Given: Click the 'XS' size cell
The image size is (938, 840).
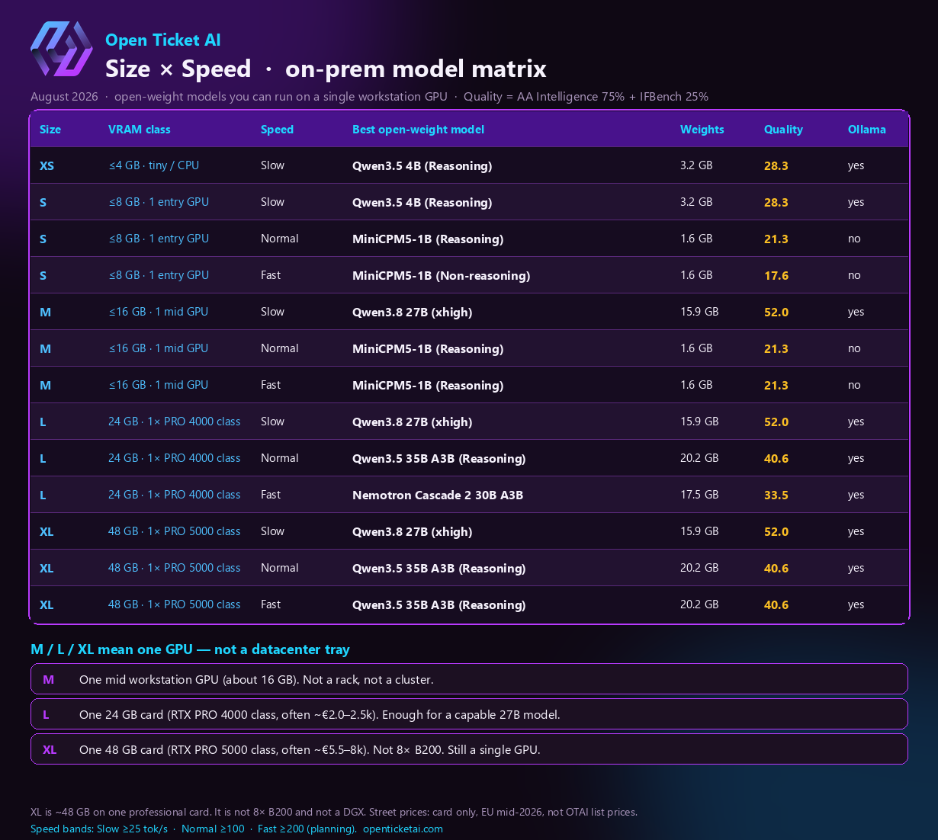Looking at the screenshot, I should 47,166.
